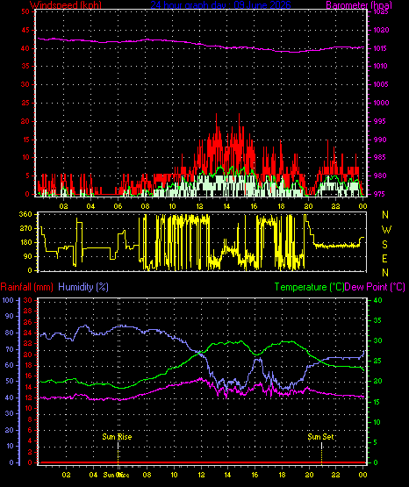409x487 pixels.
Task: Click the 40 value on temperature axis
Action: (x=377, y=300)
